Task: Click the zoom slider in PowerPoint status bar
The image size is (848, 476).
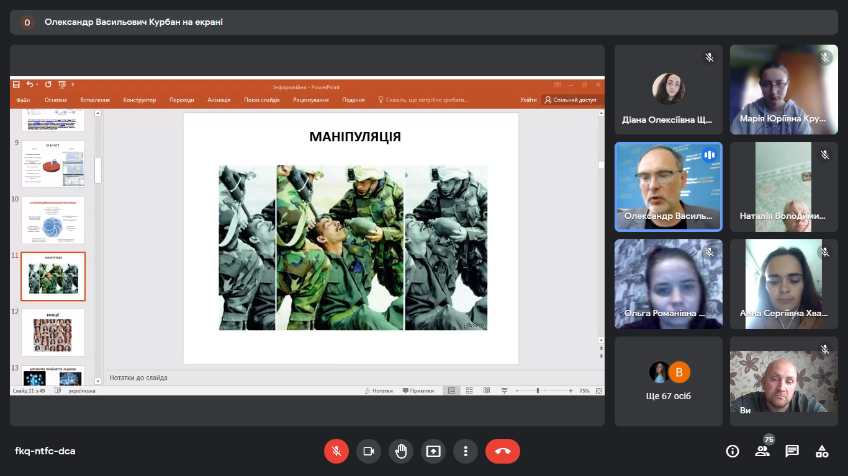Action: pyautogui.click(x=538, y=391)
